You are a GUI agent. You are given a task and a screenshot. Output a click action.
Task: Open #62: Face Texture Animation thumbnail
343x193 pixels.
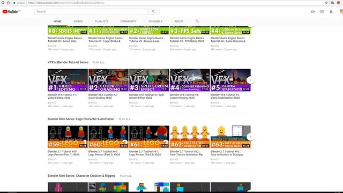[190, 137]
